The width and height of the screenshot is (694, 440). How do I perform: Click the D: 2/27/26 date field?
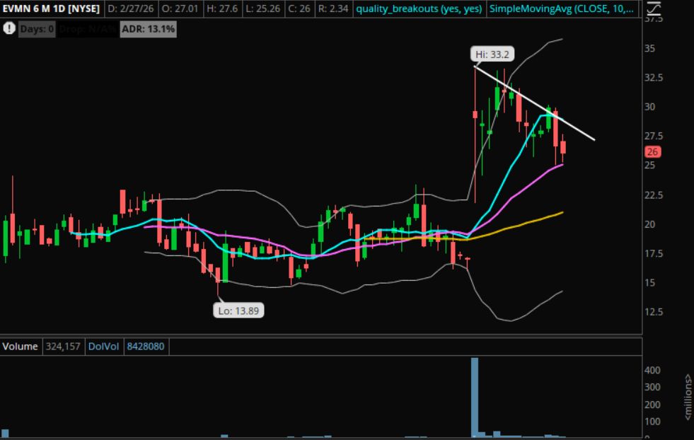[132, 9]
